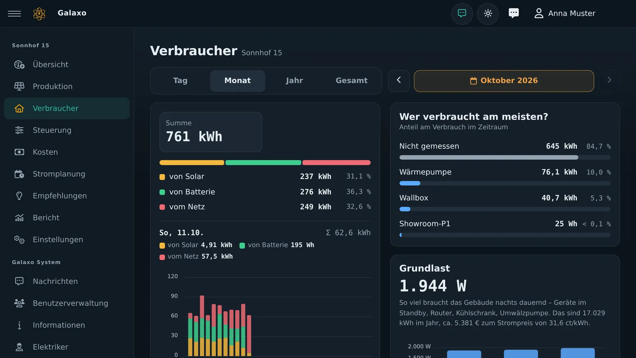Click the Grundlast value 1.944 W
The height and width of the screenshot is (358, 636).
[433, 286]
